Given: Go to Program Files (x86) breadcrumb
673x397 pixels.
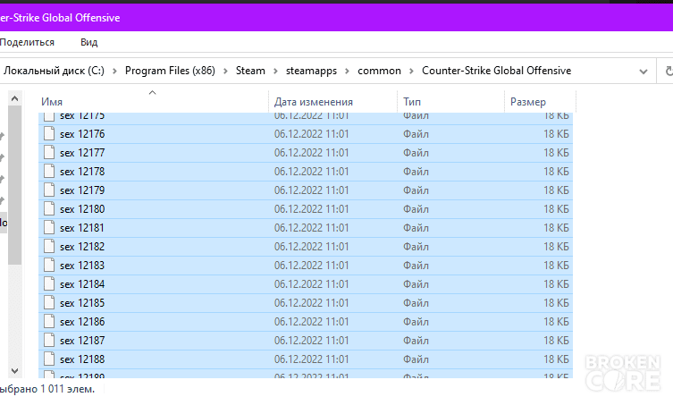Looking at the screenshot, I should (x=170, y=71).
